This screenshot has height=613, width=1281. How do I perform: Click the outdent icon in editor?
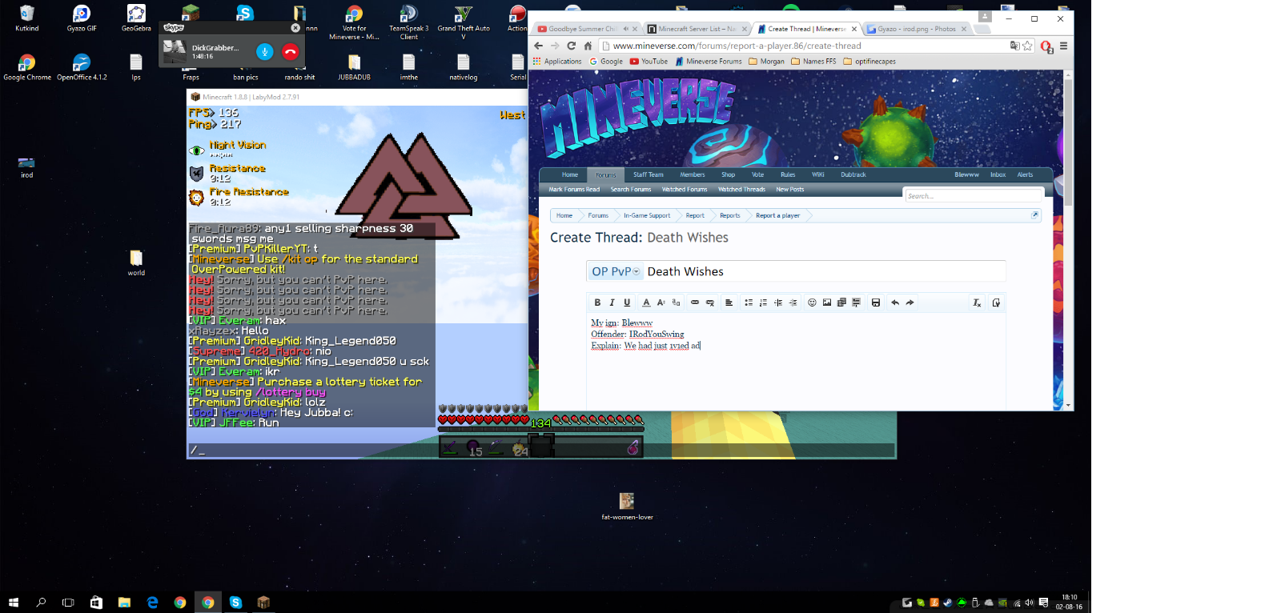point(778,302)
